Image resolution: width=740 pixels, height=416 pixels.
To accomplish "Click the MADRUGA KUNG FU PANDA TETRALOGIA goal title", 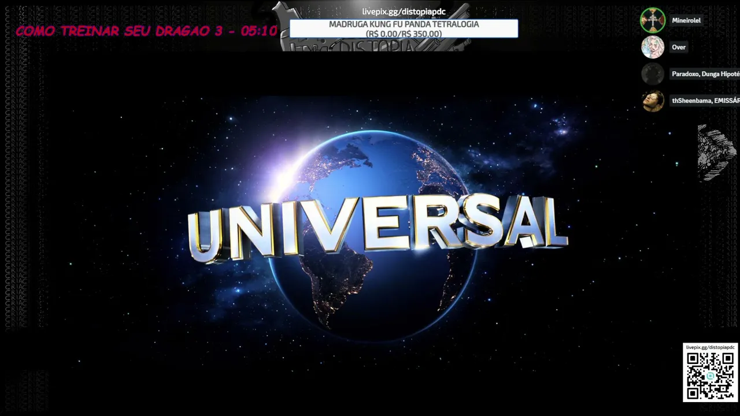I will [404, 24].
